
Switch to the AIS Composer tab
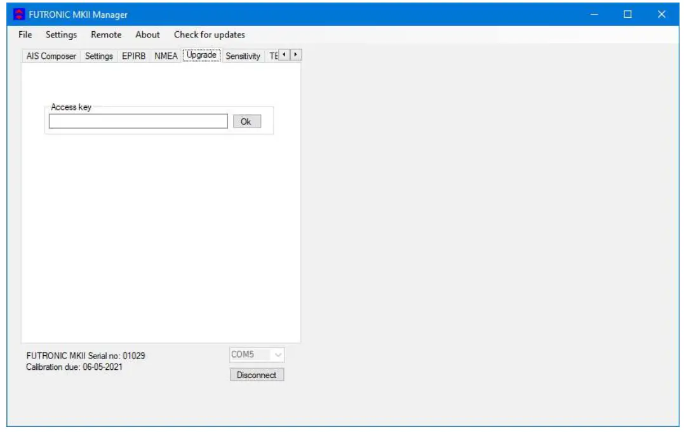[x=51, y=56]
